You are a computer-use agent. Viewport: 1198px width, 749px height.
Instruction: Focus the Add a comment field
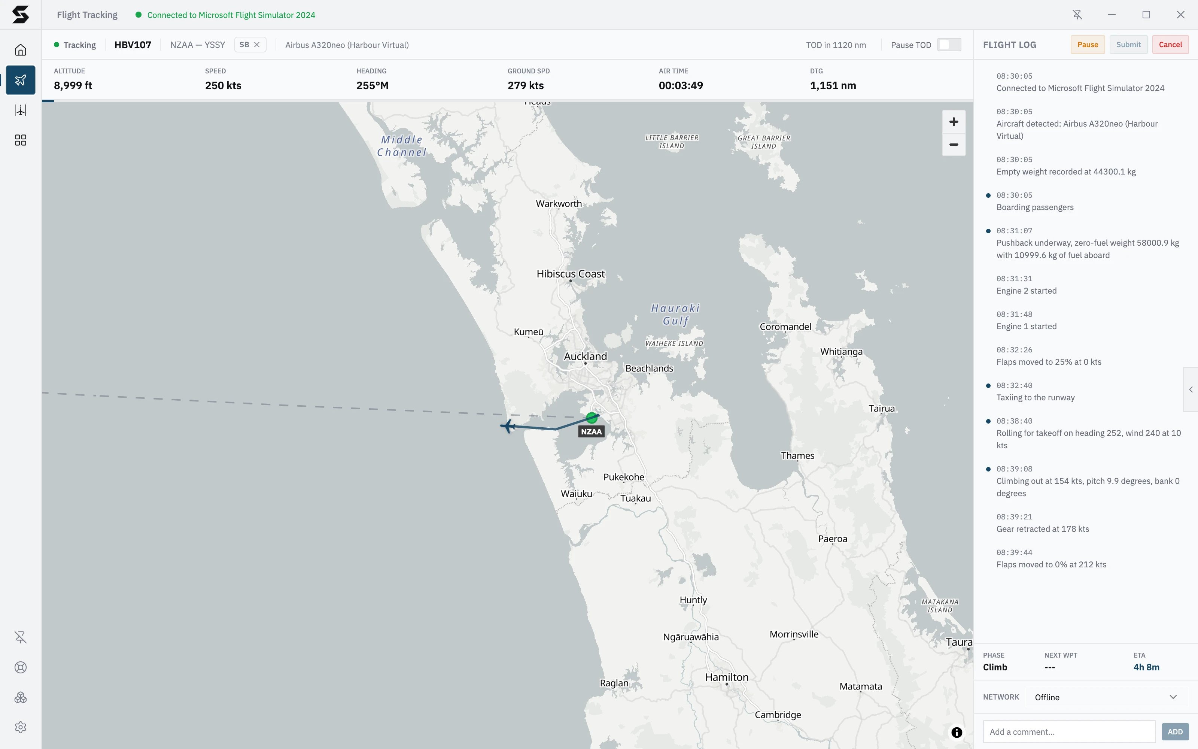[1069, 732]
